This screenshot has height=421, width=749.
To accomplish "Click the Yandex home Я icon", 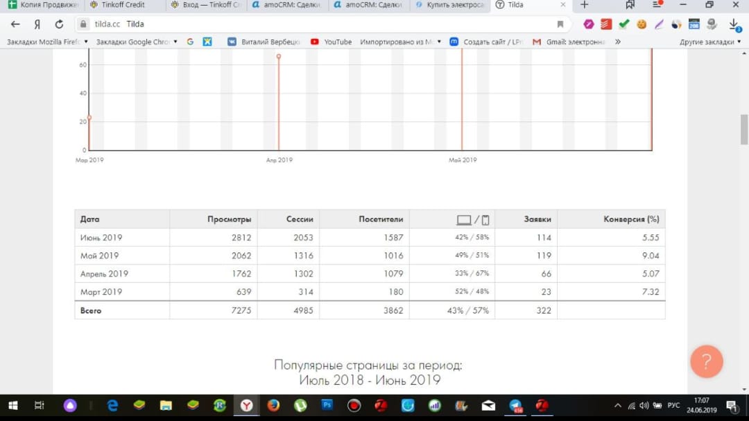I will 37,24.
